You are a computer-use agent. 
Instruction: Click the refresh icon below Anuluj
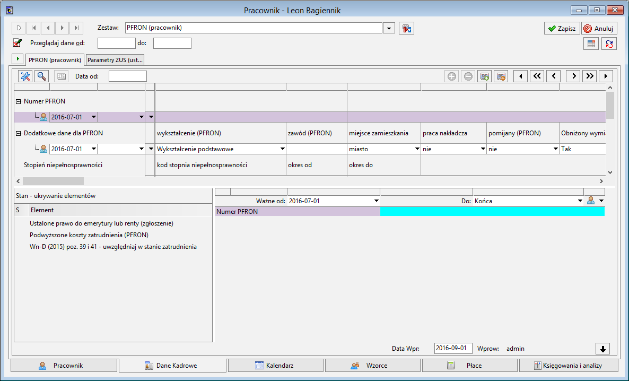tap(609, 44)
